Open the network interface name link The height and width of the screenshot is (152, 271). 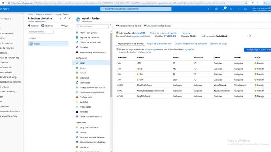(x=140, y=33)
